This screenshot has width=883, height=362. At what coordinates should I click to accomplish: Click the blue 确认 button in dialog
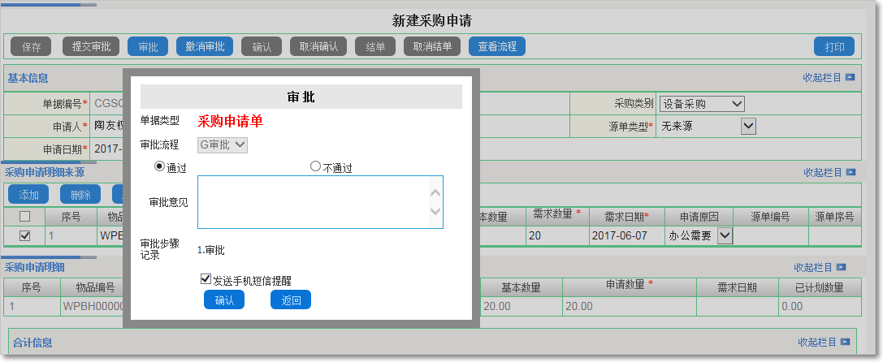pyautogui.click(x=224, y=300)
